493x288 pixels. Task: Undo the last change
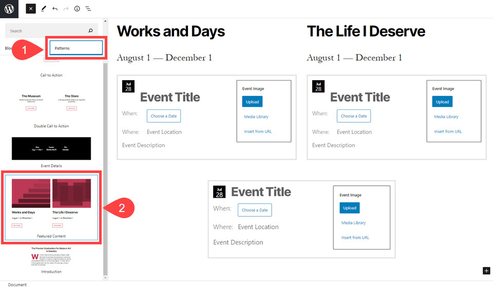tap(55, 9)
